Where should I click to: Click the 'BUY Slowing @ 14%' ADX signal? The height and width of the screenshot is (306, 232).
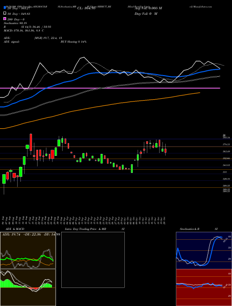[73, 42]
